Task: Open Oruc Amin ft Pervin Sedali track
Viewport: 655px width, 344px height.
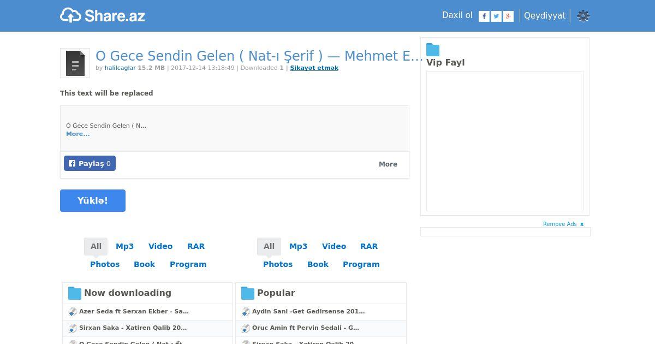Action: tap(306, 328)
